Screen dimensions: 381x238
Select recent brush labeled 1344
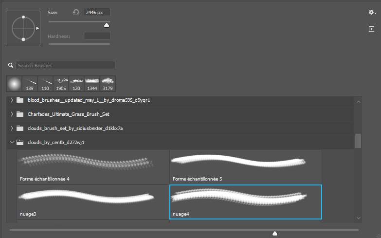click(x=92, y=83)
